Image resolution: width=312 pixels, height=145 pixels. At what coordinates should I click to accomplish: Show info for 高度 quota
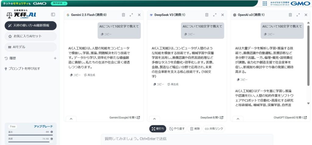[52, 139]
